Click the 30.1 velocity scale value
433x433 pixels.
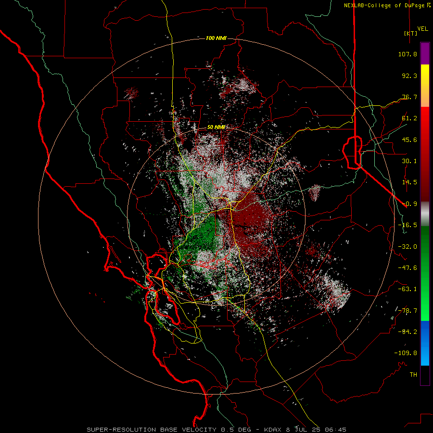point(409,161)
